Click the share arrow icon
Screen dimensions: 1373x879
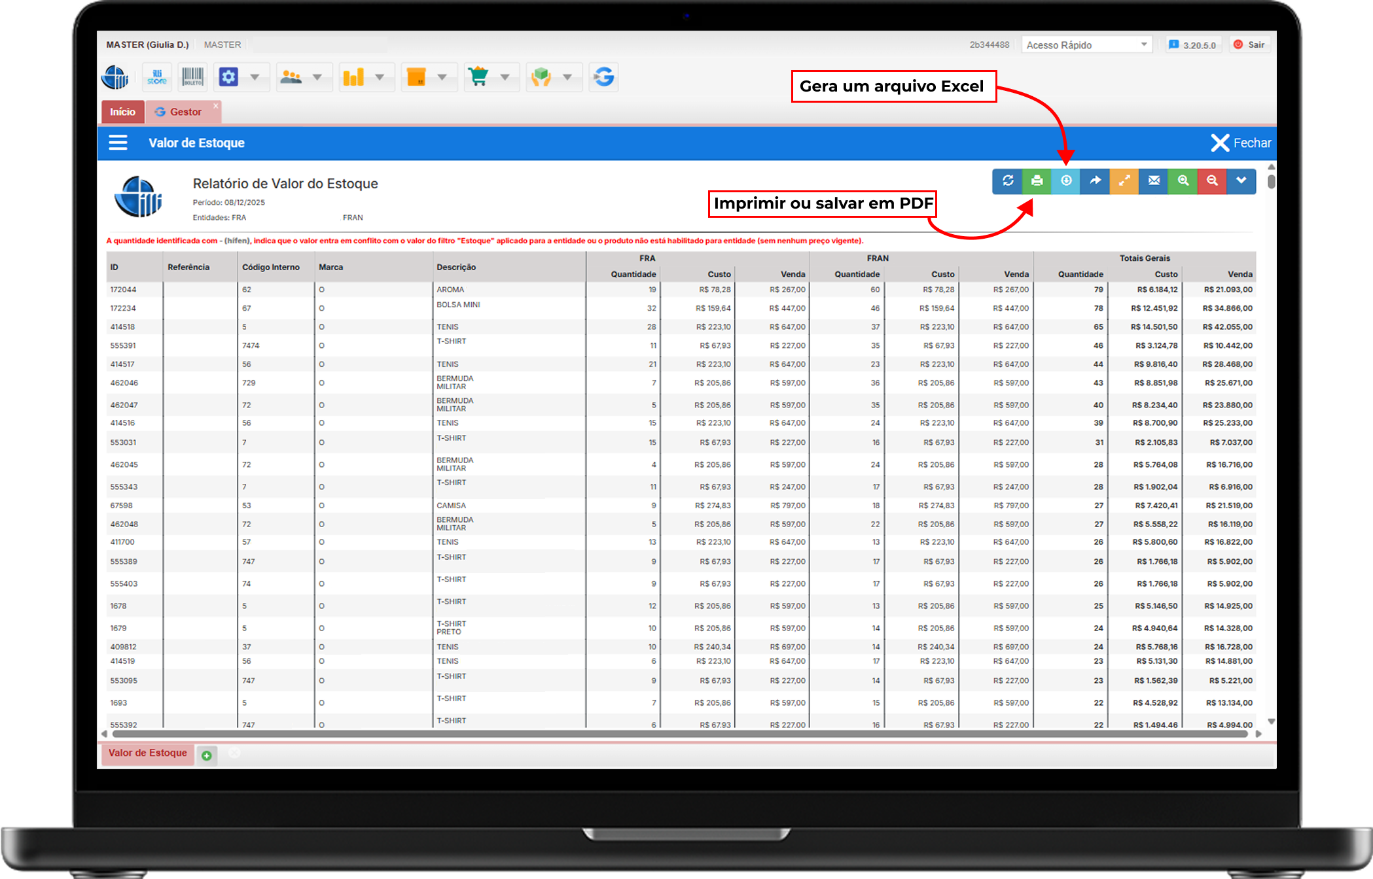[1095, 181]
